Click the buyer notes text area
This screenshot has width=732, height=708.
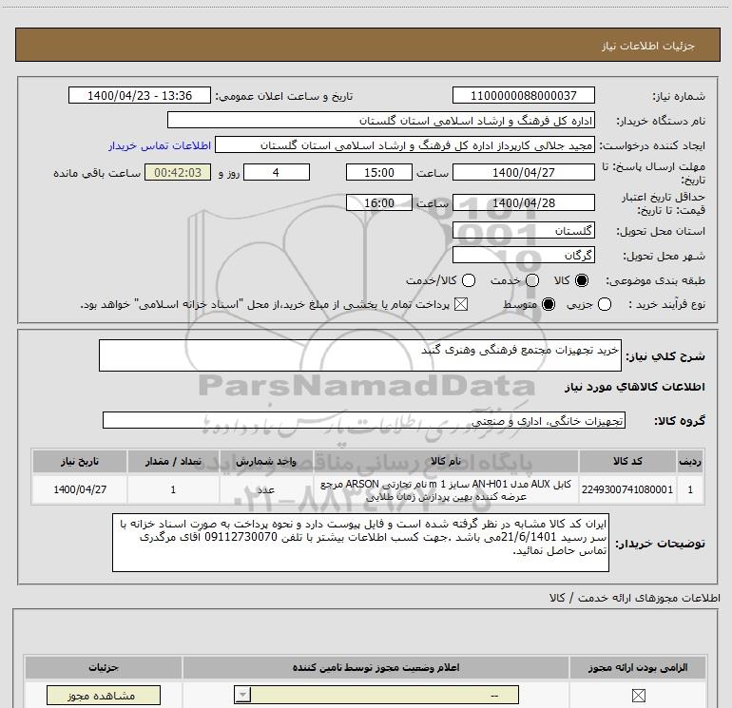click(x=360, y=543)
